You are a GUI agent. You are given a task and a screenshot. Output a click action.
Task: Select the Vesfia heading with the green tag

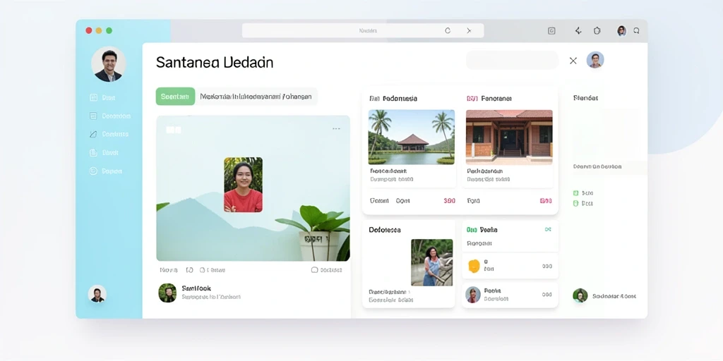pos(482,230)
